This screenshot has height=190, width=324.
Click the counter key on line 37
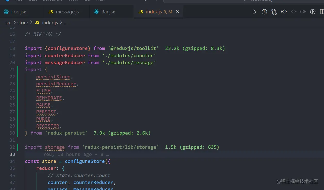point(58,183)
